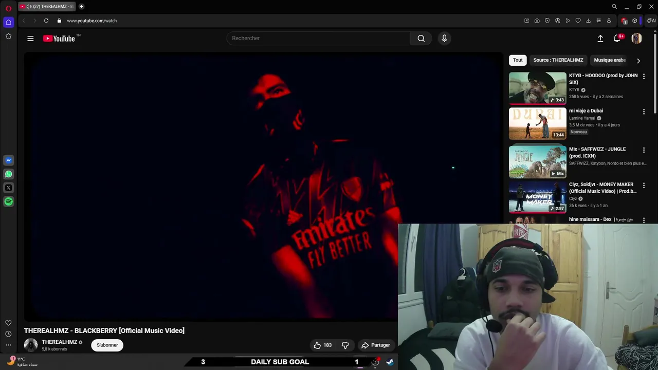Open YouTube hamburger guide menu

click(30, 38)
